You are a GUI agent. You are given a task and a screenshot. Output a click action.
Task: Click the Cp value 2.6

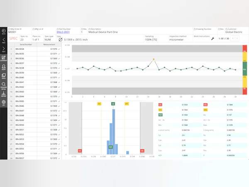click(x=183, y=135)
